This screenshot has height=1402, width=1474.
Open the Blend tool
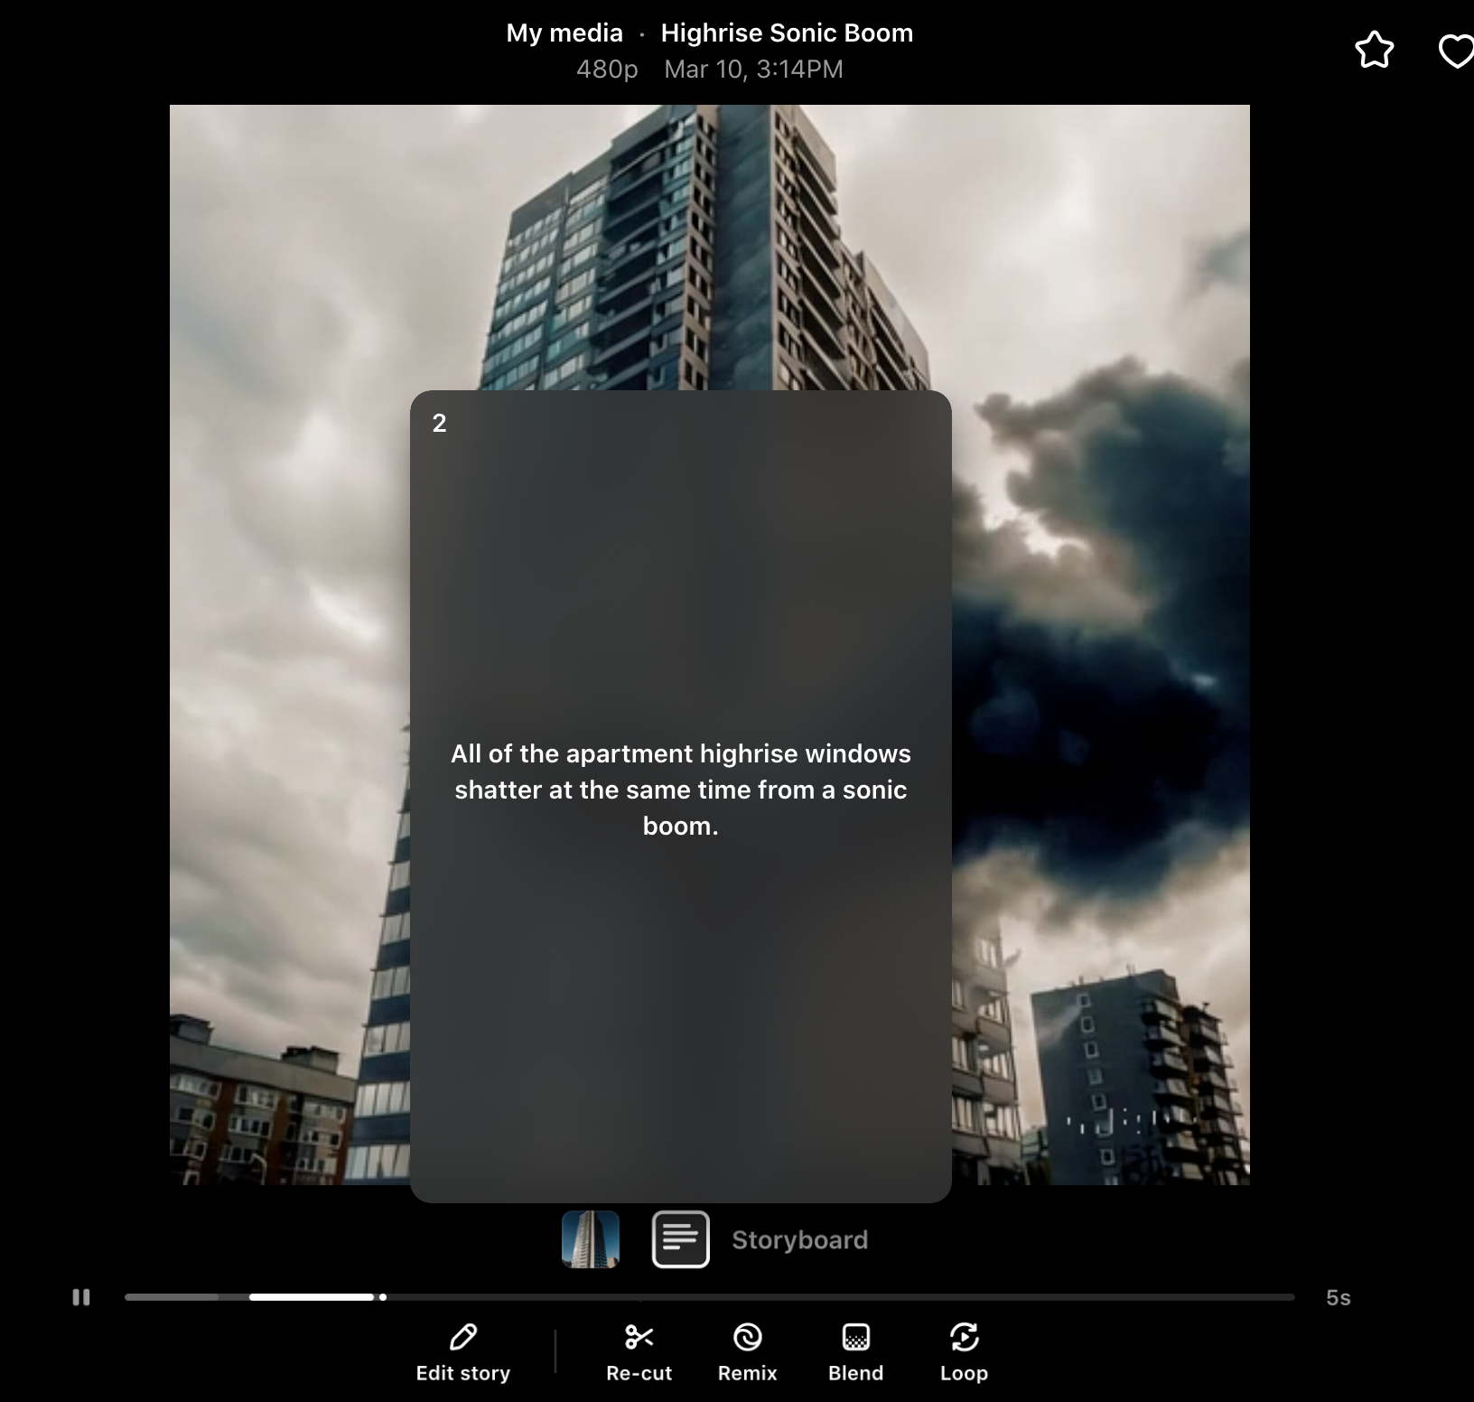[856, 1352]
